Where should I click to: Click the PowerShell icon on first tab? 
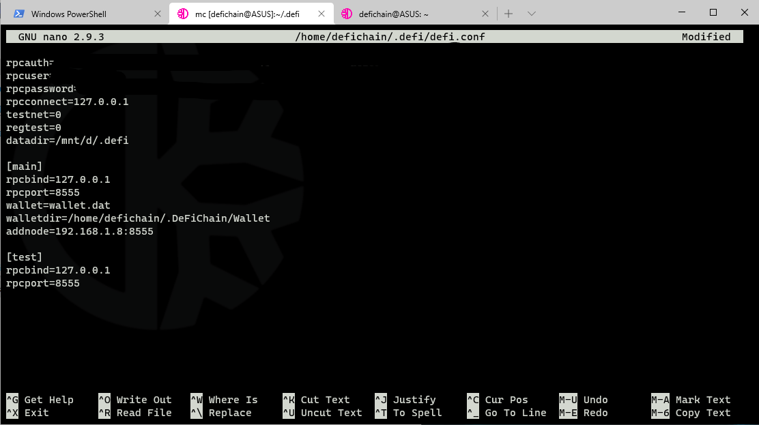(19, 14)
